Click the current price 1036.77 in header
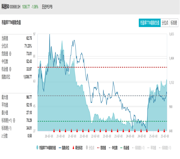180x159 pixels. click(26, 7)
